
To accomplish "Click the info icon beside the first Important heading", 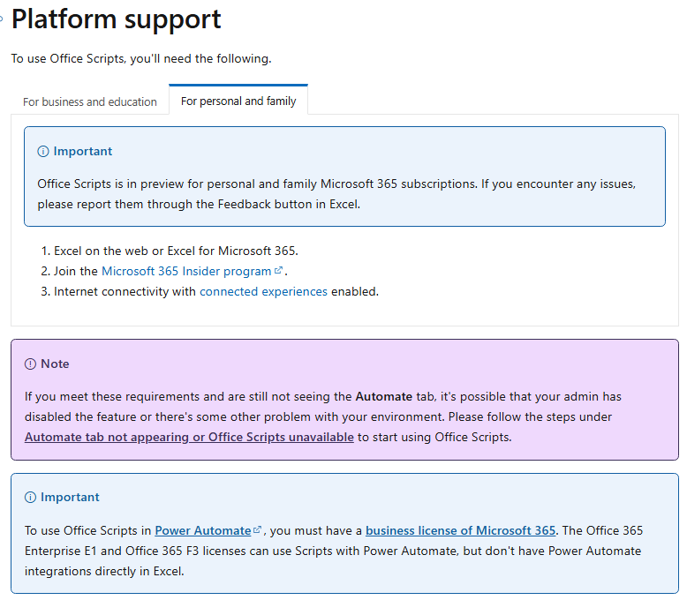I will tap(43, 152).
